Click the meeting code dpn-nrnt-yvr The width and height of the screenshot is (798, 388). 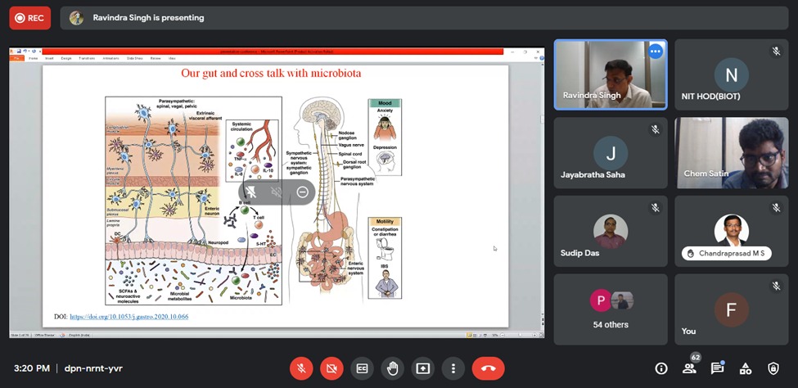(93, 368)
